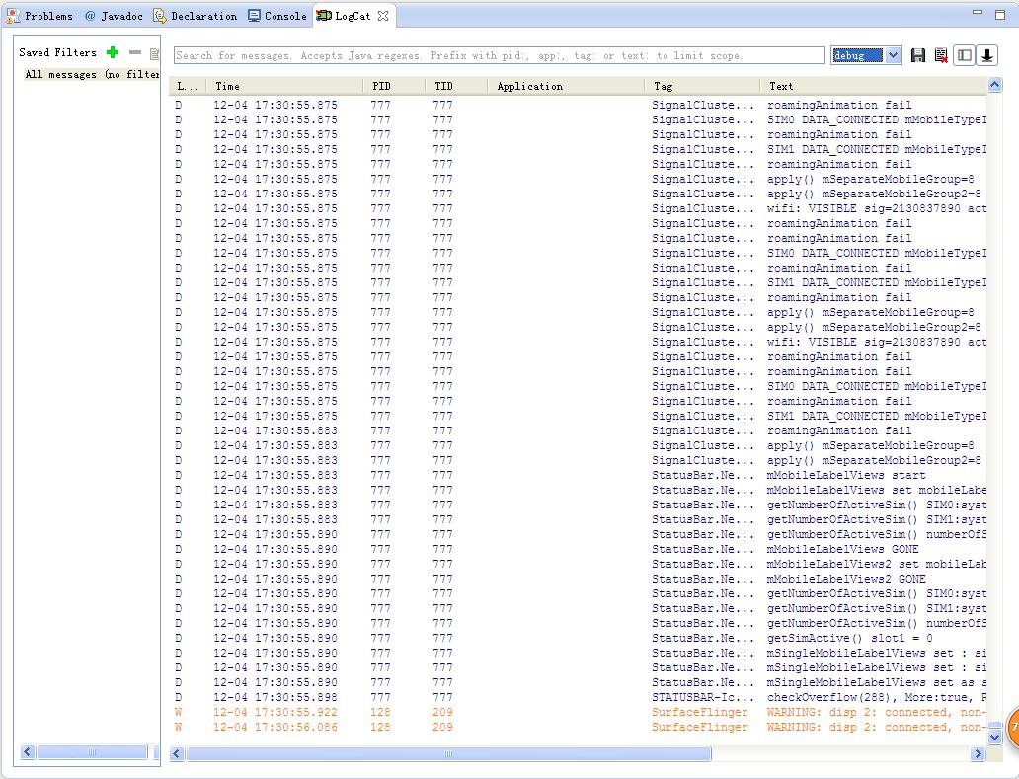Click the Text column header
Image resolution: width=1019 pixels, height=779 pixels.
tap(874, 86)
